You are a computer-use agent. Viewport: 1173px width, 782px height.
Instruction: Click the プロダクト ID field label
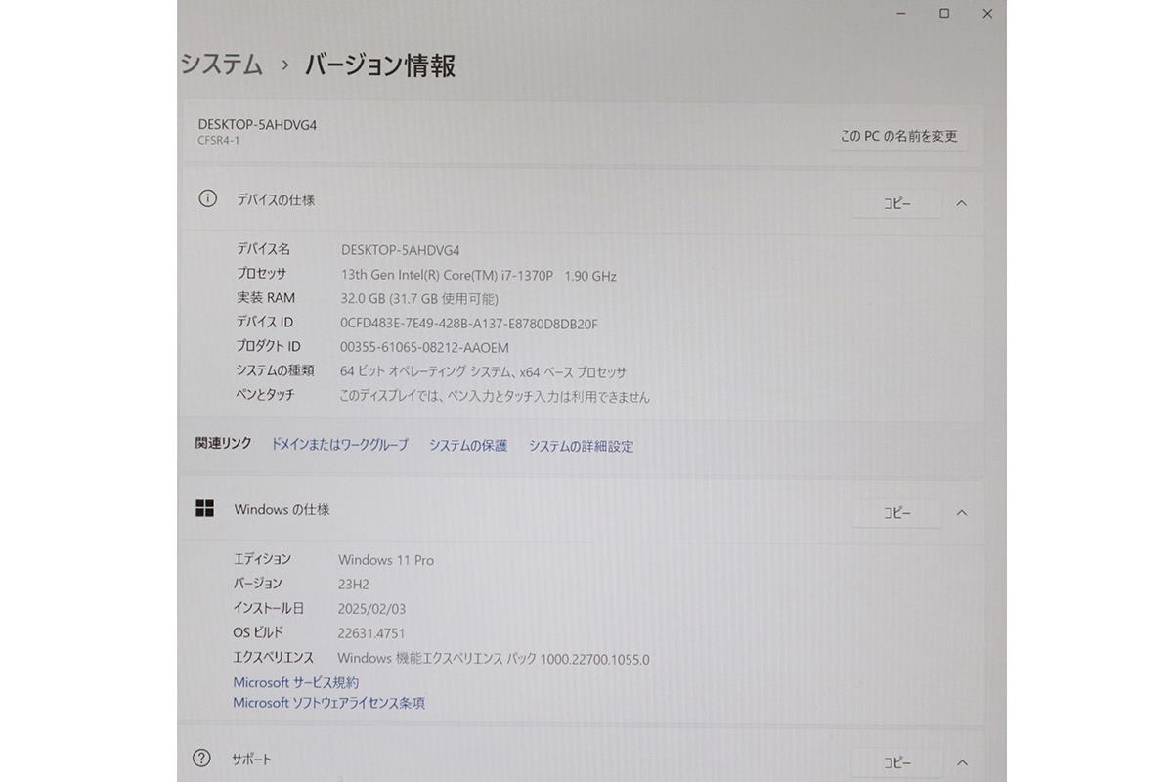point(268,346)
